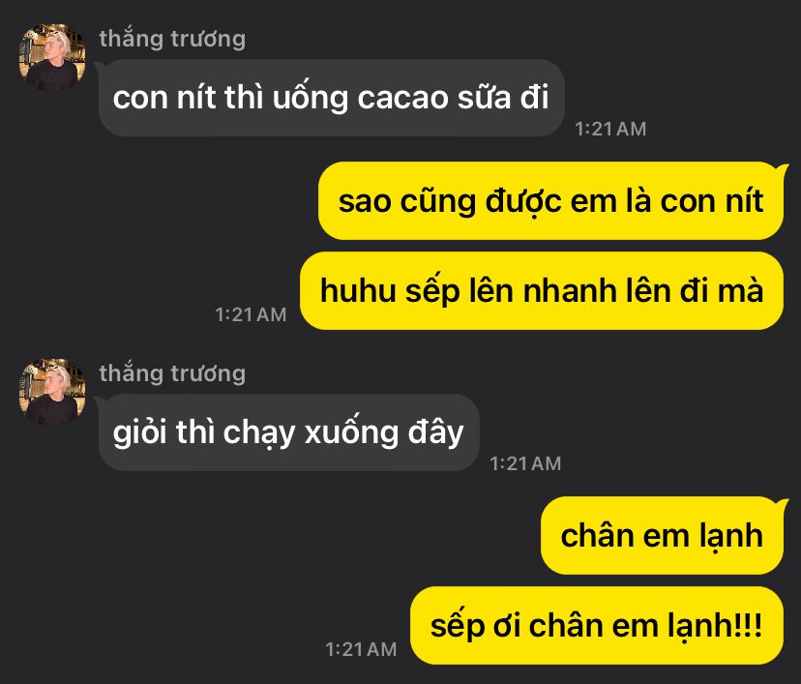Screen dimensions: 801x684
Task: Tap the gray bubble 'giỏi thì chạy xuống đây'
Action: point(288,432)
